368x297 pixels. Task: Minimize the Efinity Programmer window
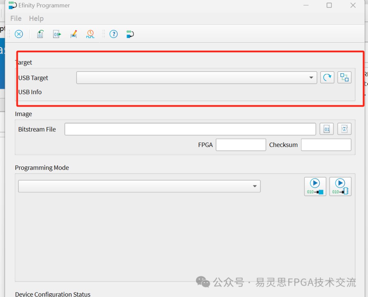pyautogui.click(x=306, y=5)
